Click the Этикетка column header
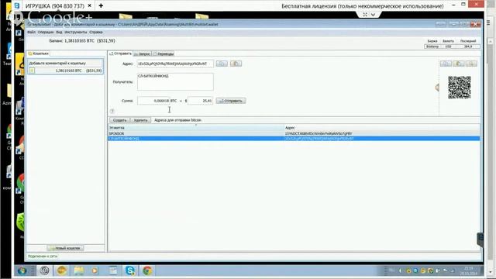Image resolution: width=496 pixels, height=279 pixels. coord(196,128)
